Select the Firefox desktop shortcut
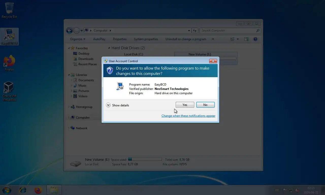 9,63
